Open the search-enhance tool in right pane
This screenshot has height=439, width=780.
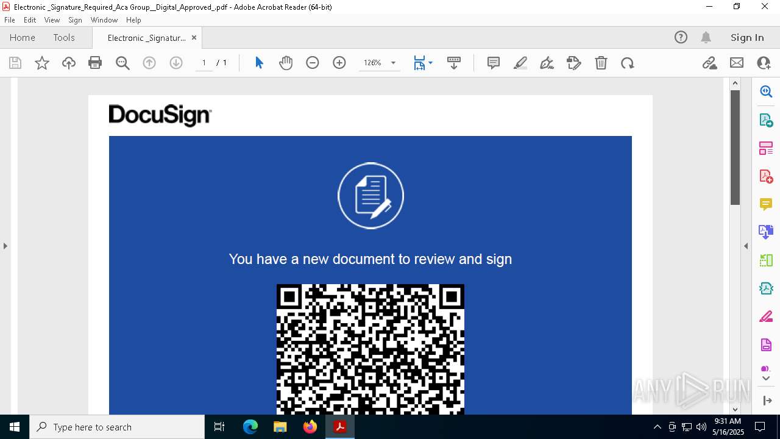tap(766, 91)
